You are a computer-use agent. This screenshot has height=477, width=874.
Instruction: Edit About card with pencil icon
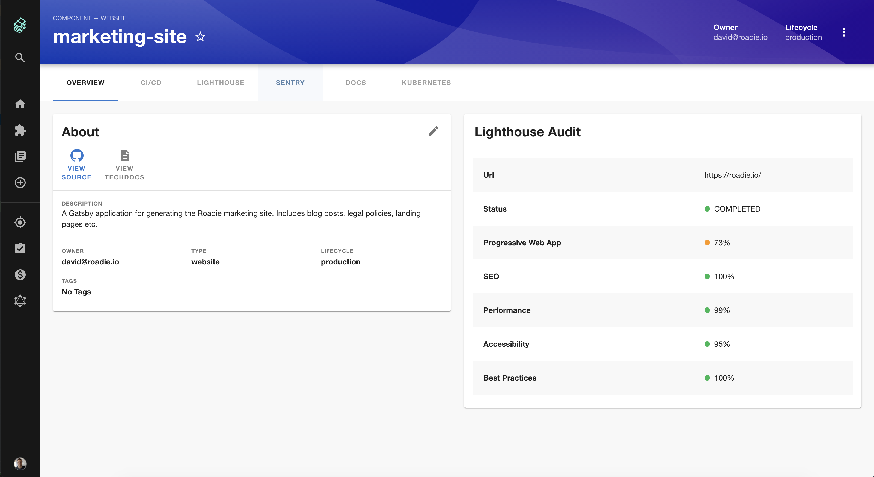[x=433, y=131]
